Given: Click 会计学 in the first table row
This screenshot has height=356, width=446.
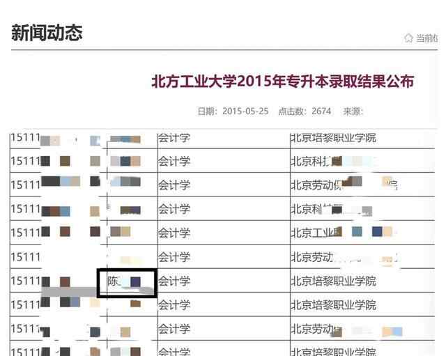Looking at the screenshot, I should (x=174, y=138).
